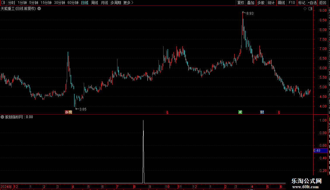Open dropdown next to 天能重工 title

pyautogui.click(x=39, y=9)
